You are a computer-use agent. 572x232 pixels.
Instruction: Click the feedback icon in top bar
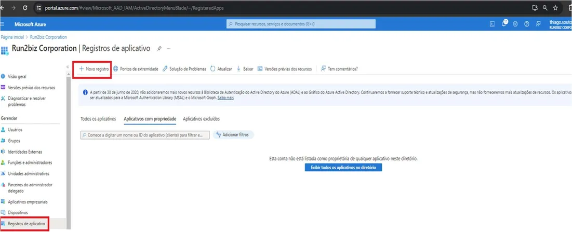[x=538, y=24]
